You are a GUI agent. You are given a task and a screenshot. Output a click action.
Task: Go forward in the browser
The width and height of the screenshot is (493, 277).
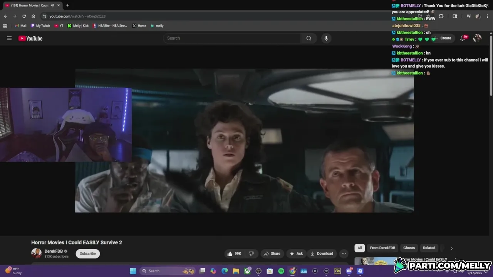[15, 16]
